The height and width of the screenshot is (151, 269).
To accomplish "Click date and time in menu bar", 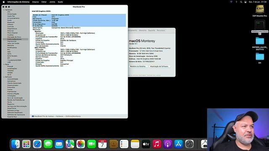I will [258, 2].
